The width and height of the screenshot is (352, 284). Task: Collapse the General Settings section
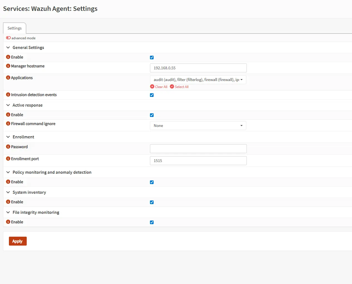8,48
